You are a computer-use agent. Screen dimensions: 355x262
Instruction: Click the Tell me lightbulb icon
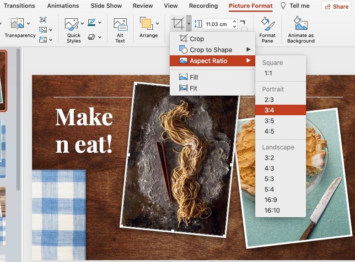point(283,6)
